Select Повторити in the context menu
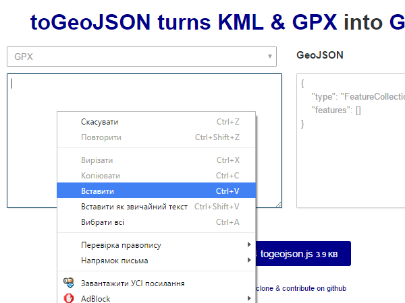This screenshot has width=405, height=303. tap(157, 137)
